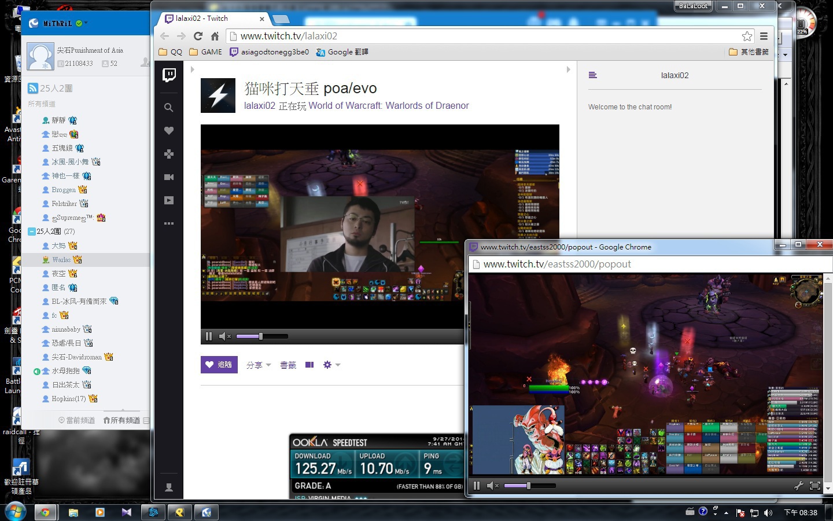Screen dimensions: 833x521
Task: Click the RaidCall user avatar
Action: pos(40,57)
